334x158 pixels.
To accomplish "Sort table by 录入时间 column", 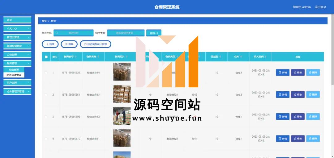I will 265,56.
